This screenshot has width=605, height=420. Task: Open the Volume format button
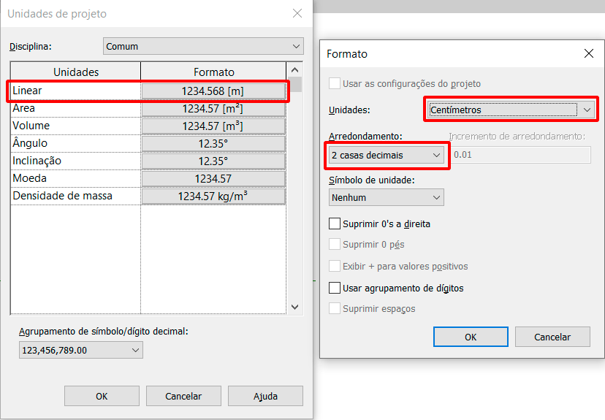213,126
